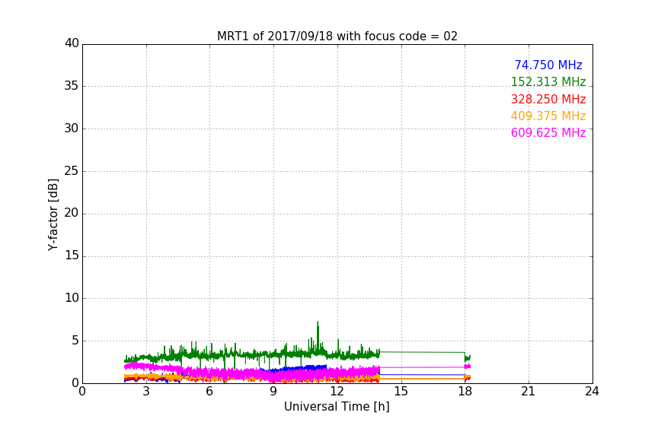Click y-axis tick value 25
658x438 pixels.
click(72, 171)
